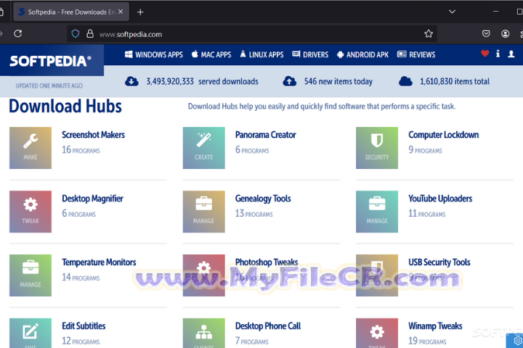
Task: Click the 14 Programs count under Temperature Monitors
Action: click(x=81, y=277)
